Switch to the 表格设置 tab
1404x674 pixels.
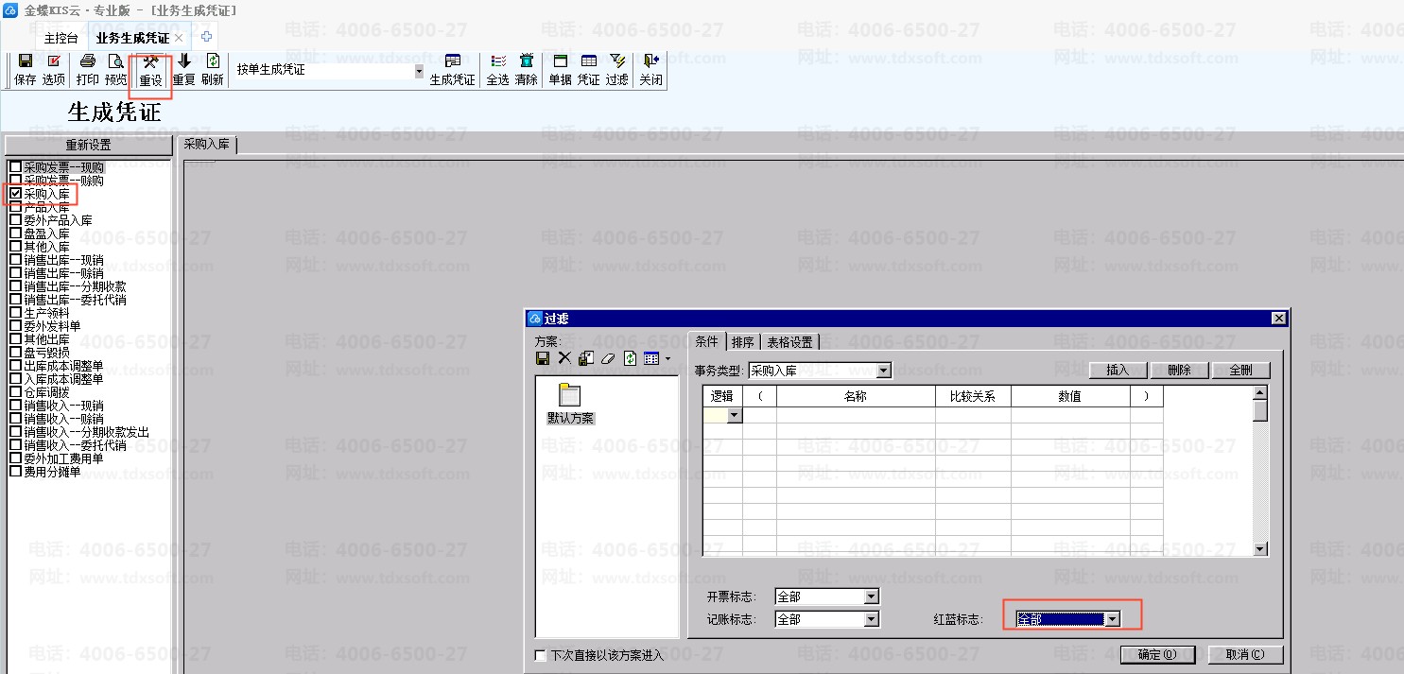pyautogui.click(x=789, y=342)
